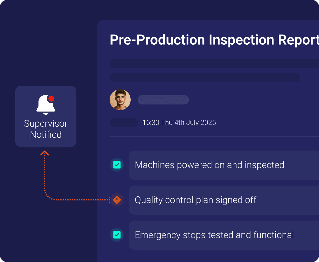Click the Supervisor Notified label text
Screen dimensions: 319x262
coord(46,129)
